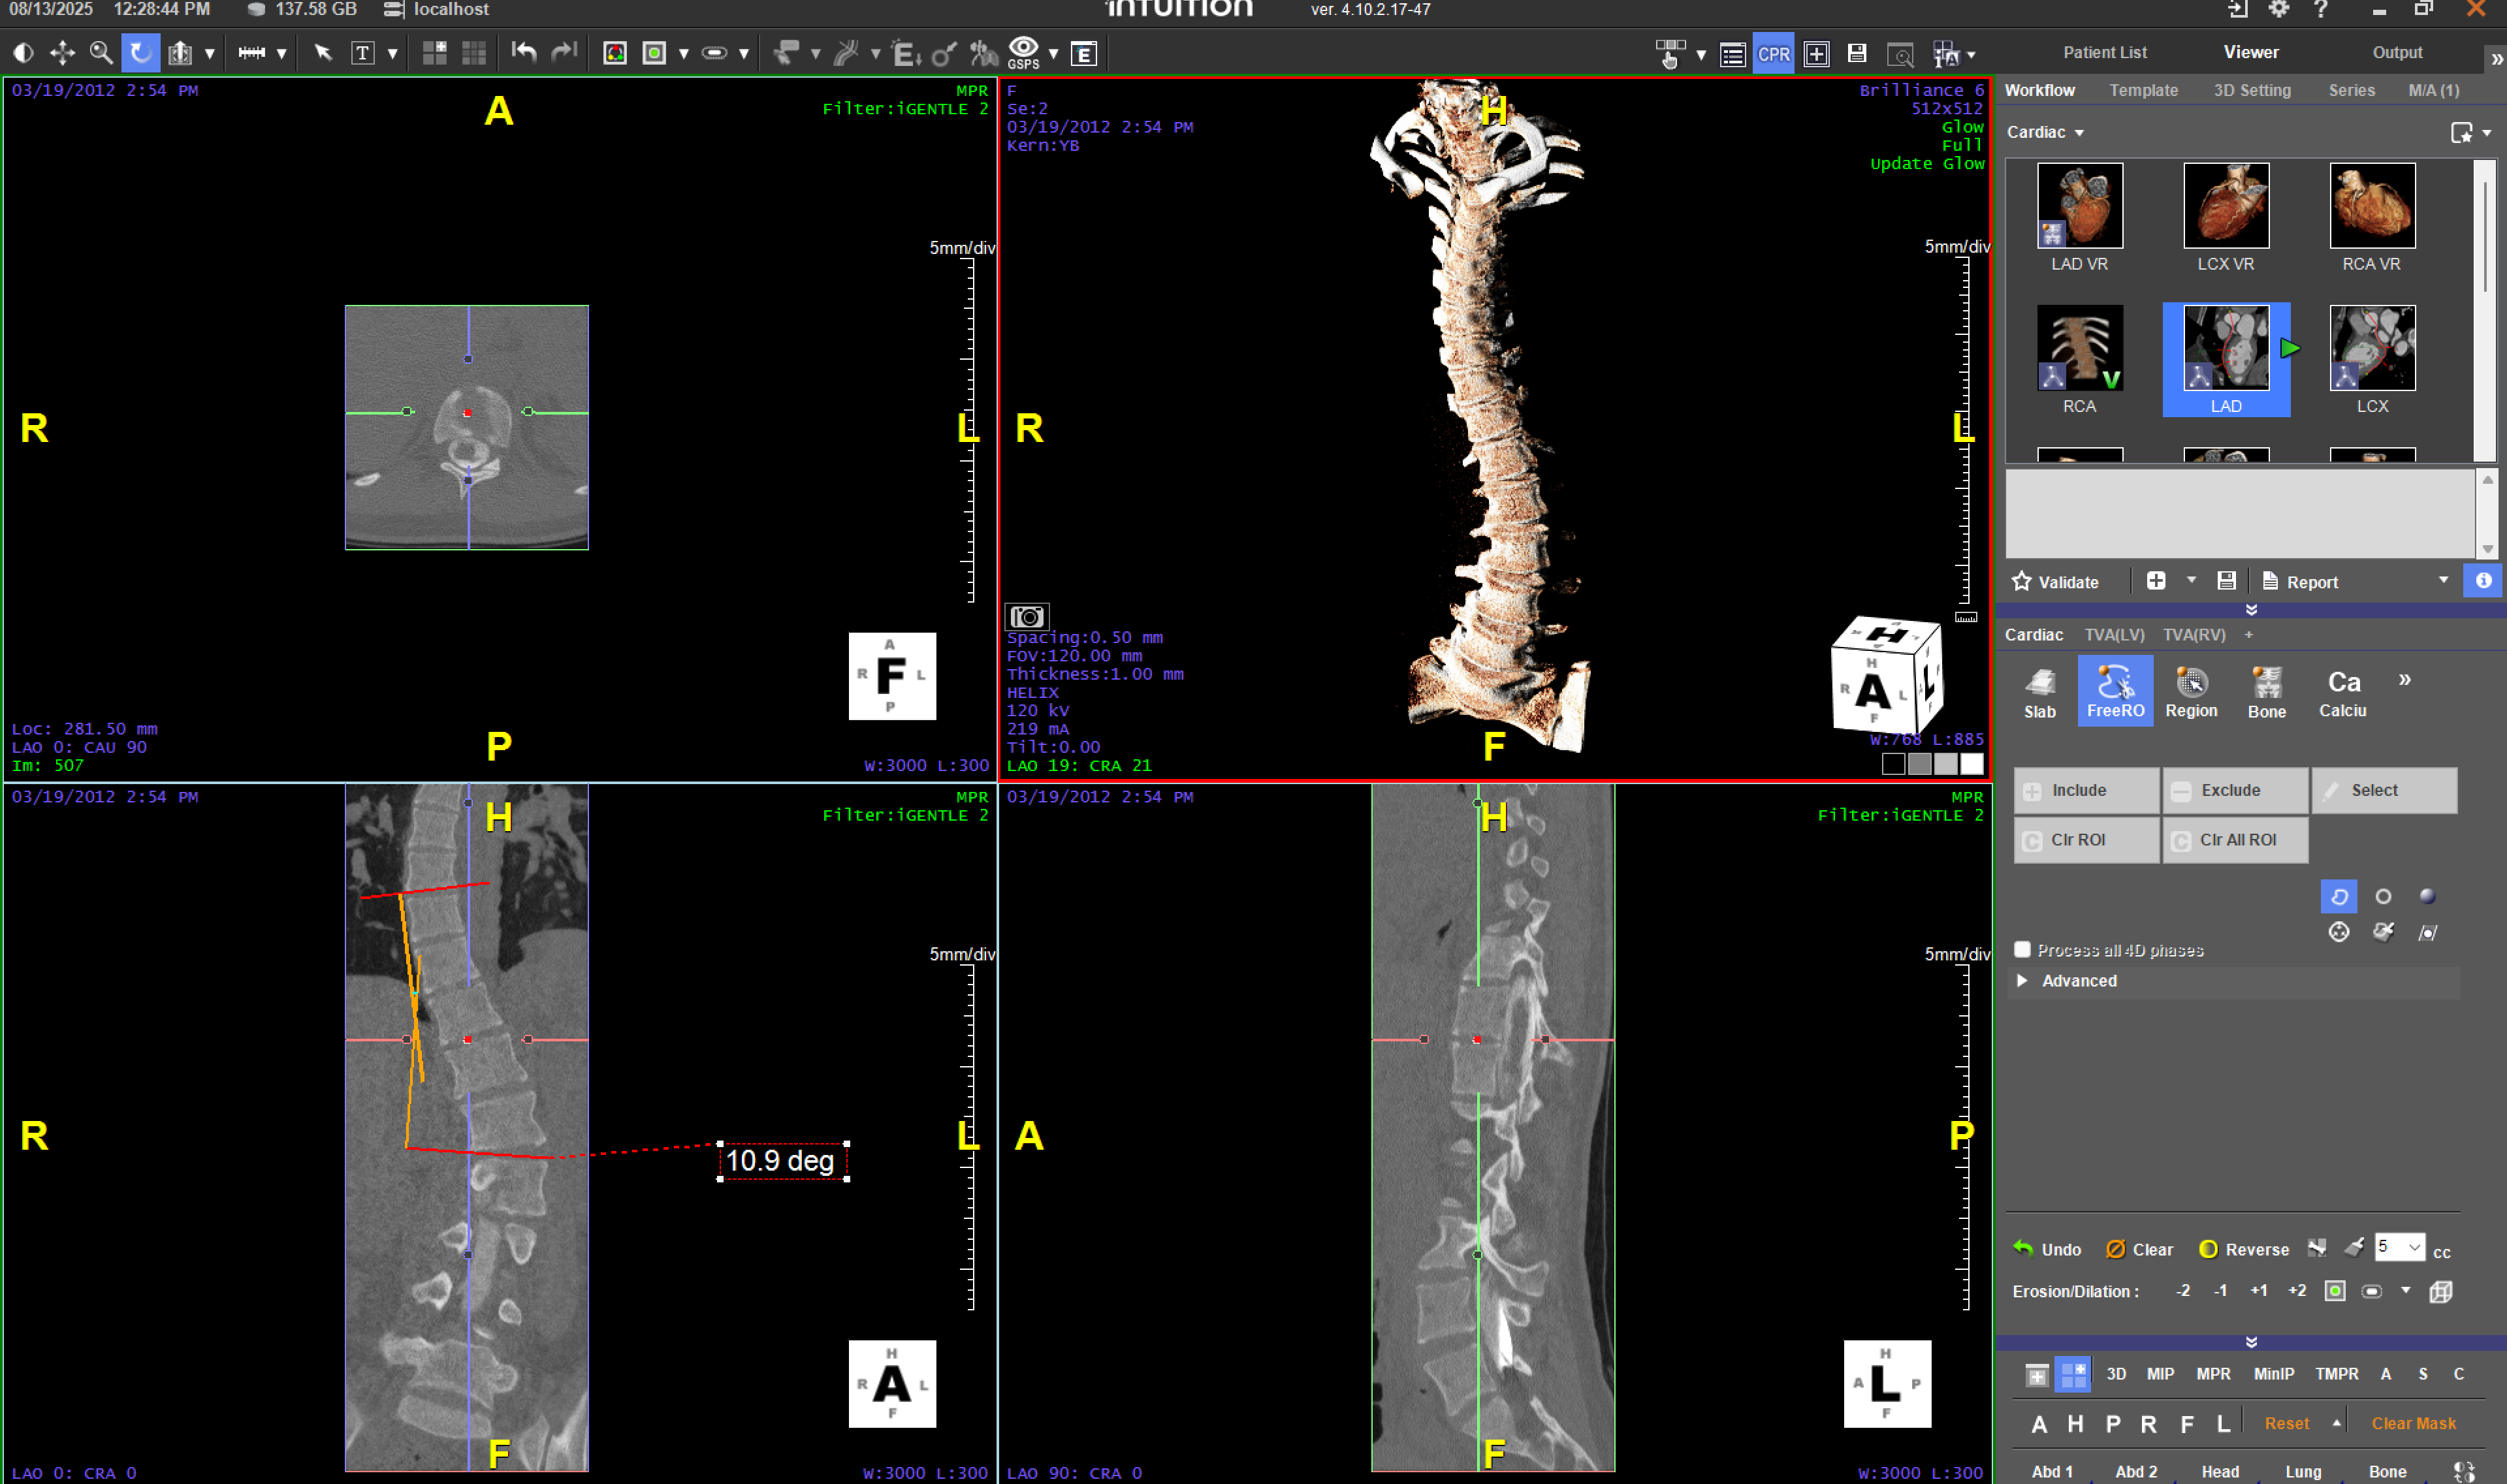Screen dimensions: 2507x1484
Task: Select the zoom magnifier tool
Action: (100, 52)
